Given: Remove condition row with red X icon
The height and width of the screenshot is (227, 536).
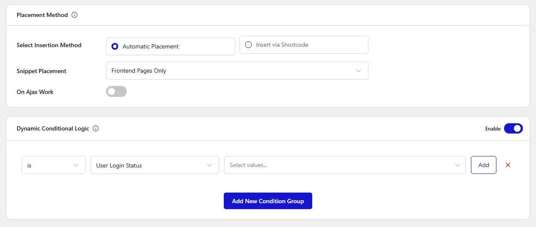Looking at the screenshot, I should pyautogui.click(x=507, y=165).
